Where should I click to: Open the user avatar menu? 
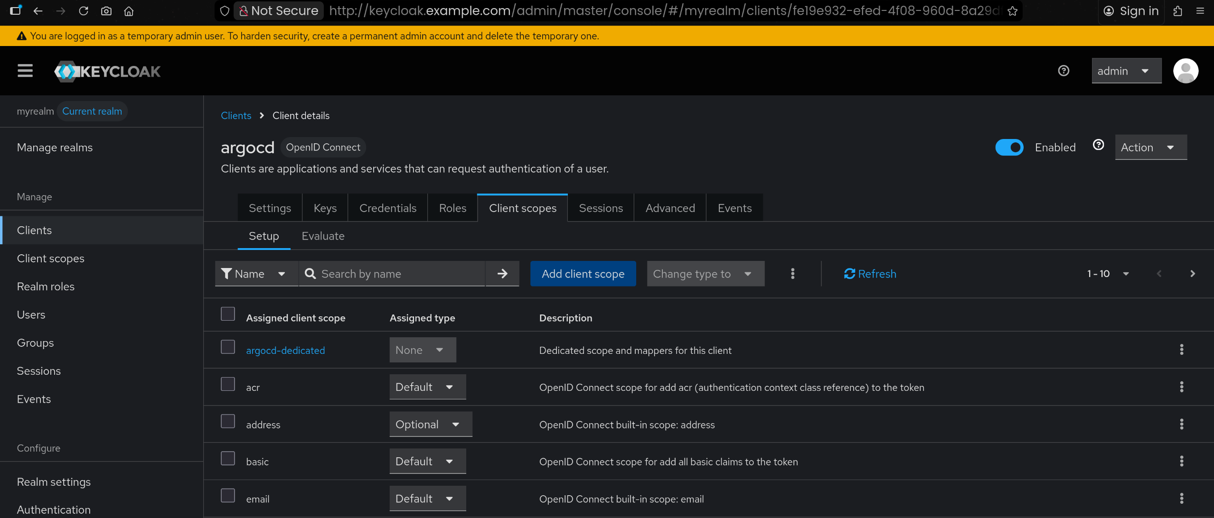[1185, 71]
